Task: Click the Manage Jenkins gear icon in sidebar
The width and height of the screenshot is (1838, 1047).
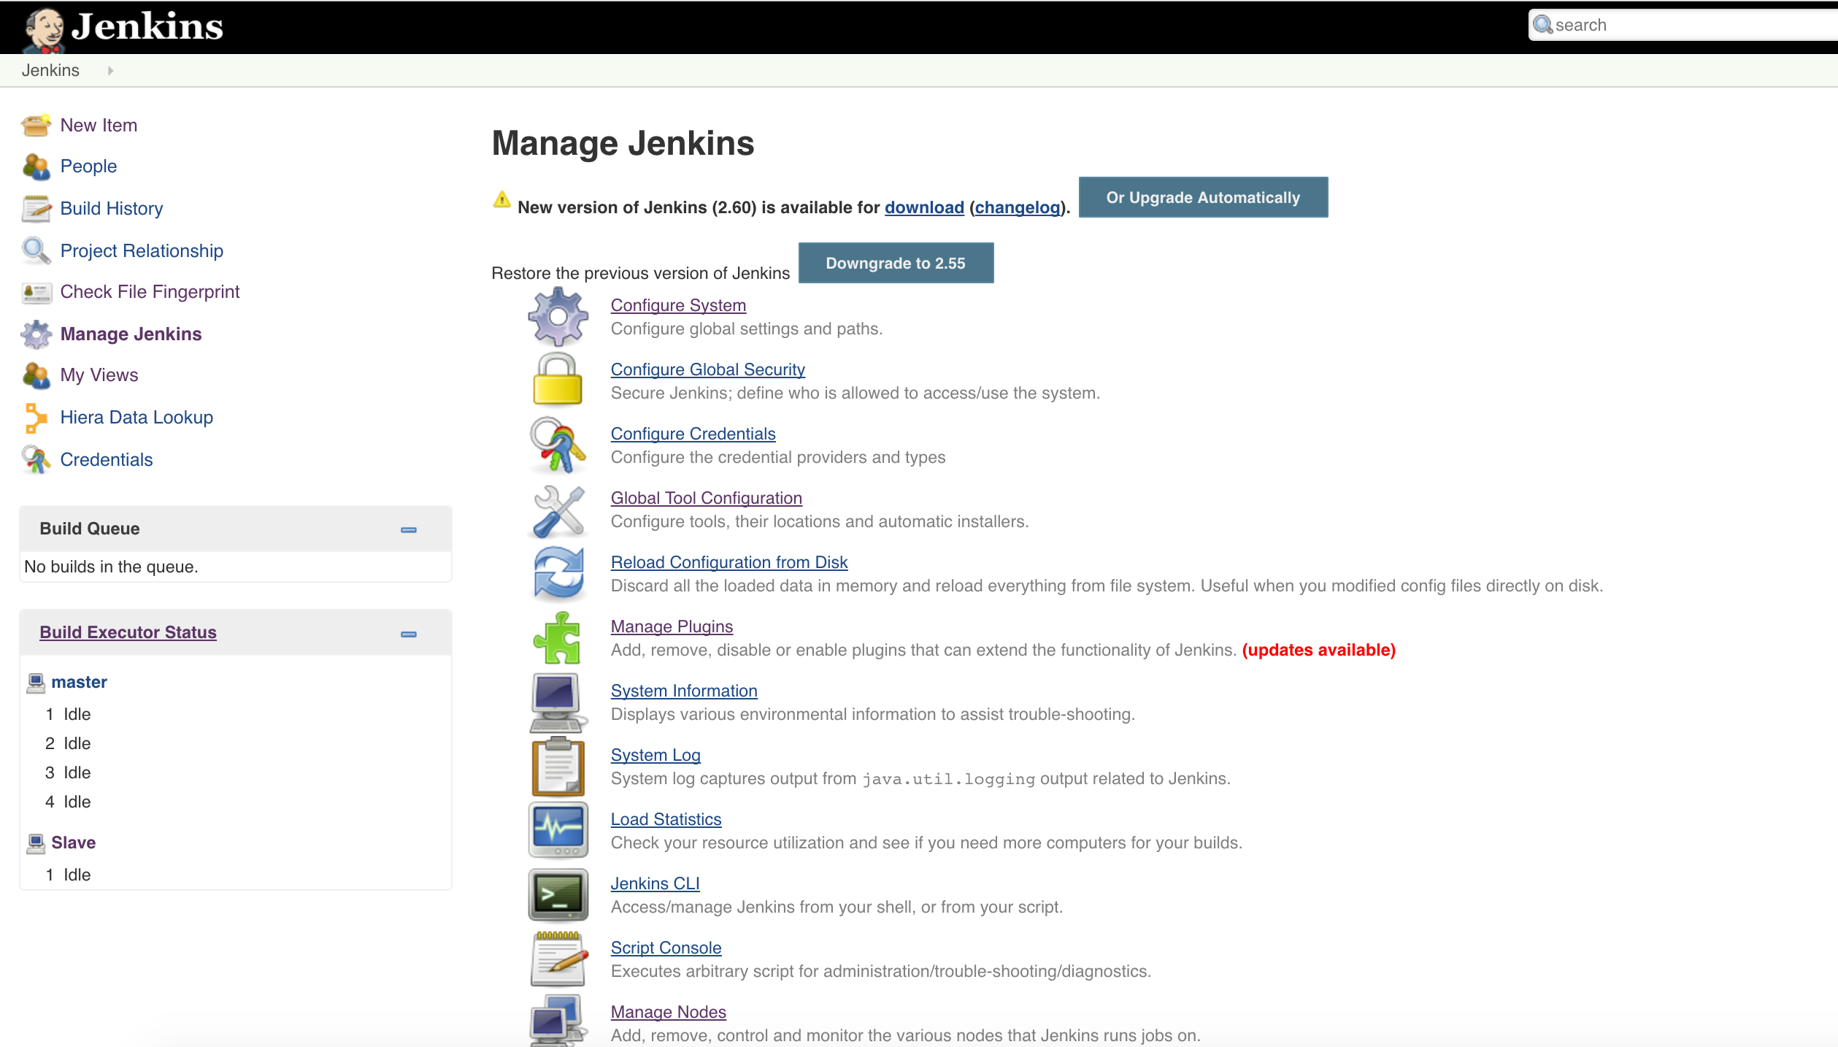Action: click(x=36, y=334)
